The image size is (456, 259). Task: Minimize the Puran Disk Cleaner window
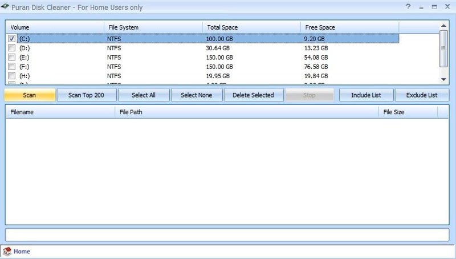421,7
